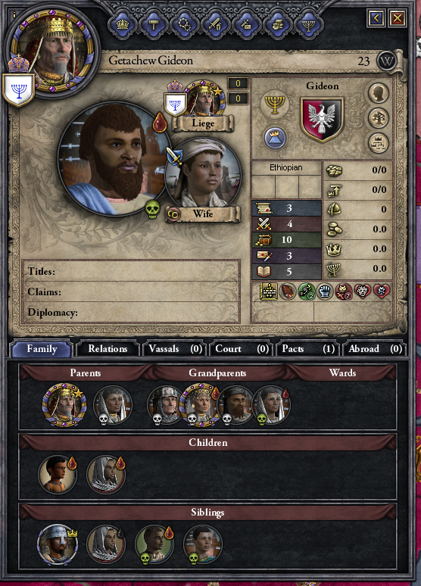Select the Pacts tab

click(307, 349)
